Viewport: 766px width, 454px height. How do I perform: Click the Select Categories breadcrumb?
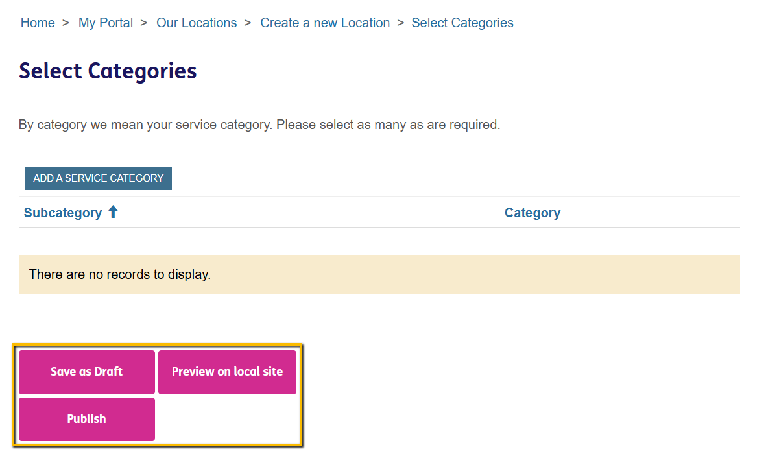[462, 23]
